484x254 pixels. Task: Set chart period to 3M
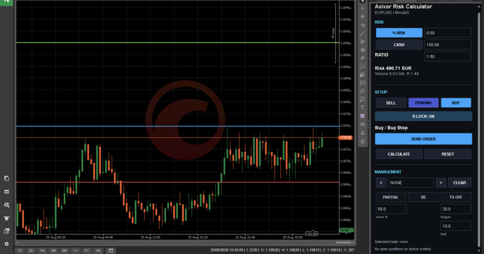tap(53, 251)
